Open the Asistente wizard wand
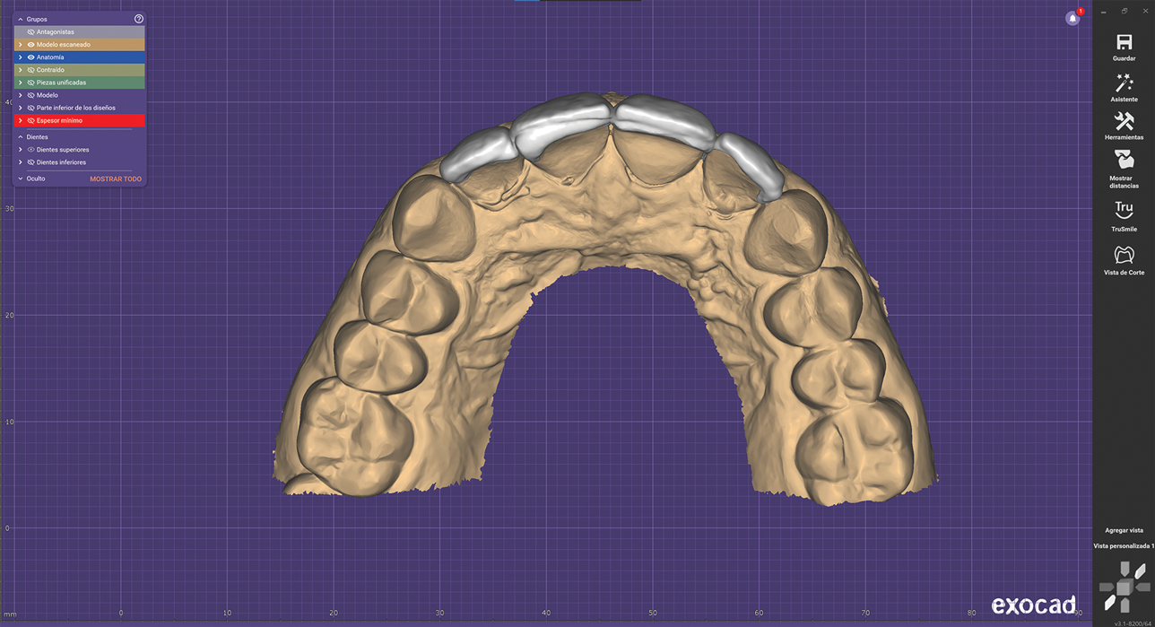Image resolution: width=1155 pixels, height=627 pixels. click(1124, 83)
